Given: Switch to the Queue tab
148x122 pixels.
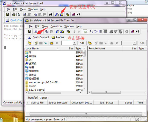Looking at the screenshot, I should click(43, 98).
